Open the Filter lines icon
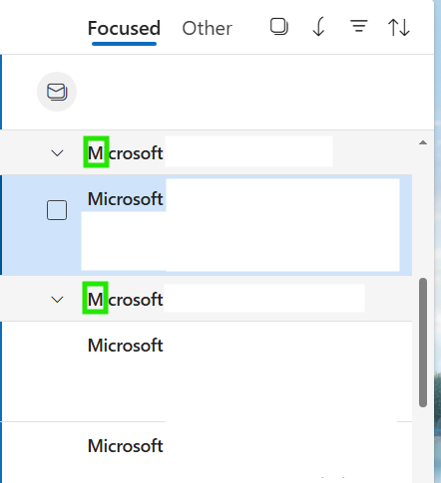 click(x=358, y=26)
